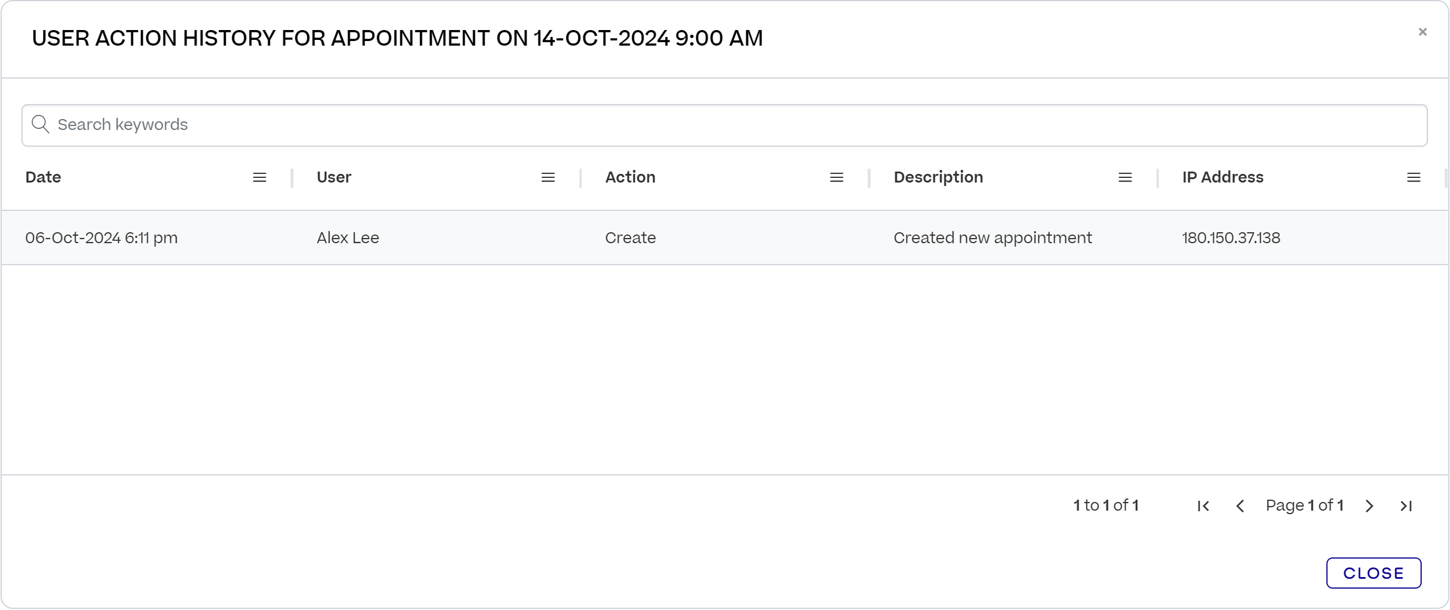Sort by the User column header
1450x610 pixels.
click(x=334, y=177)
